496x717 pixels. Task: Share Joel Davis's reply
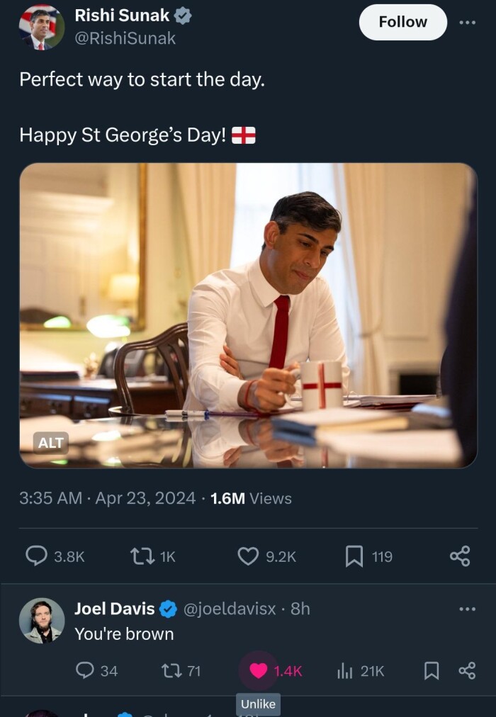click(467, 670)
